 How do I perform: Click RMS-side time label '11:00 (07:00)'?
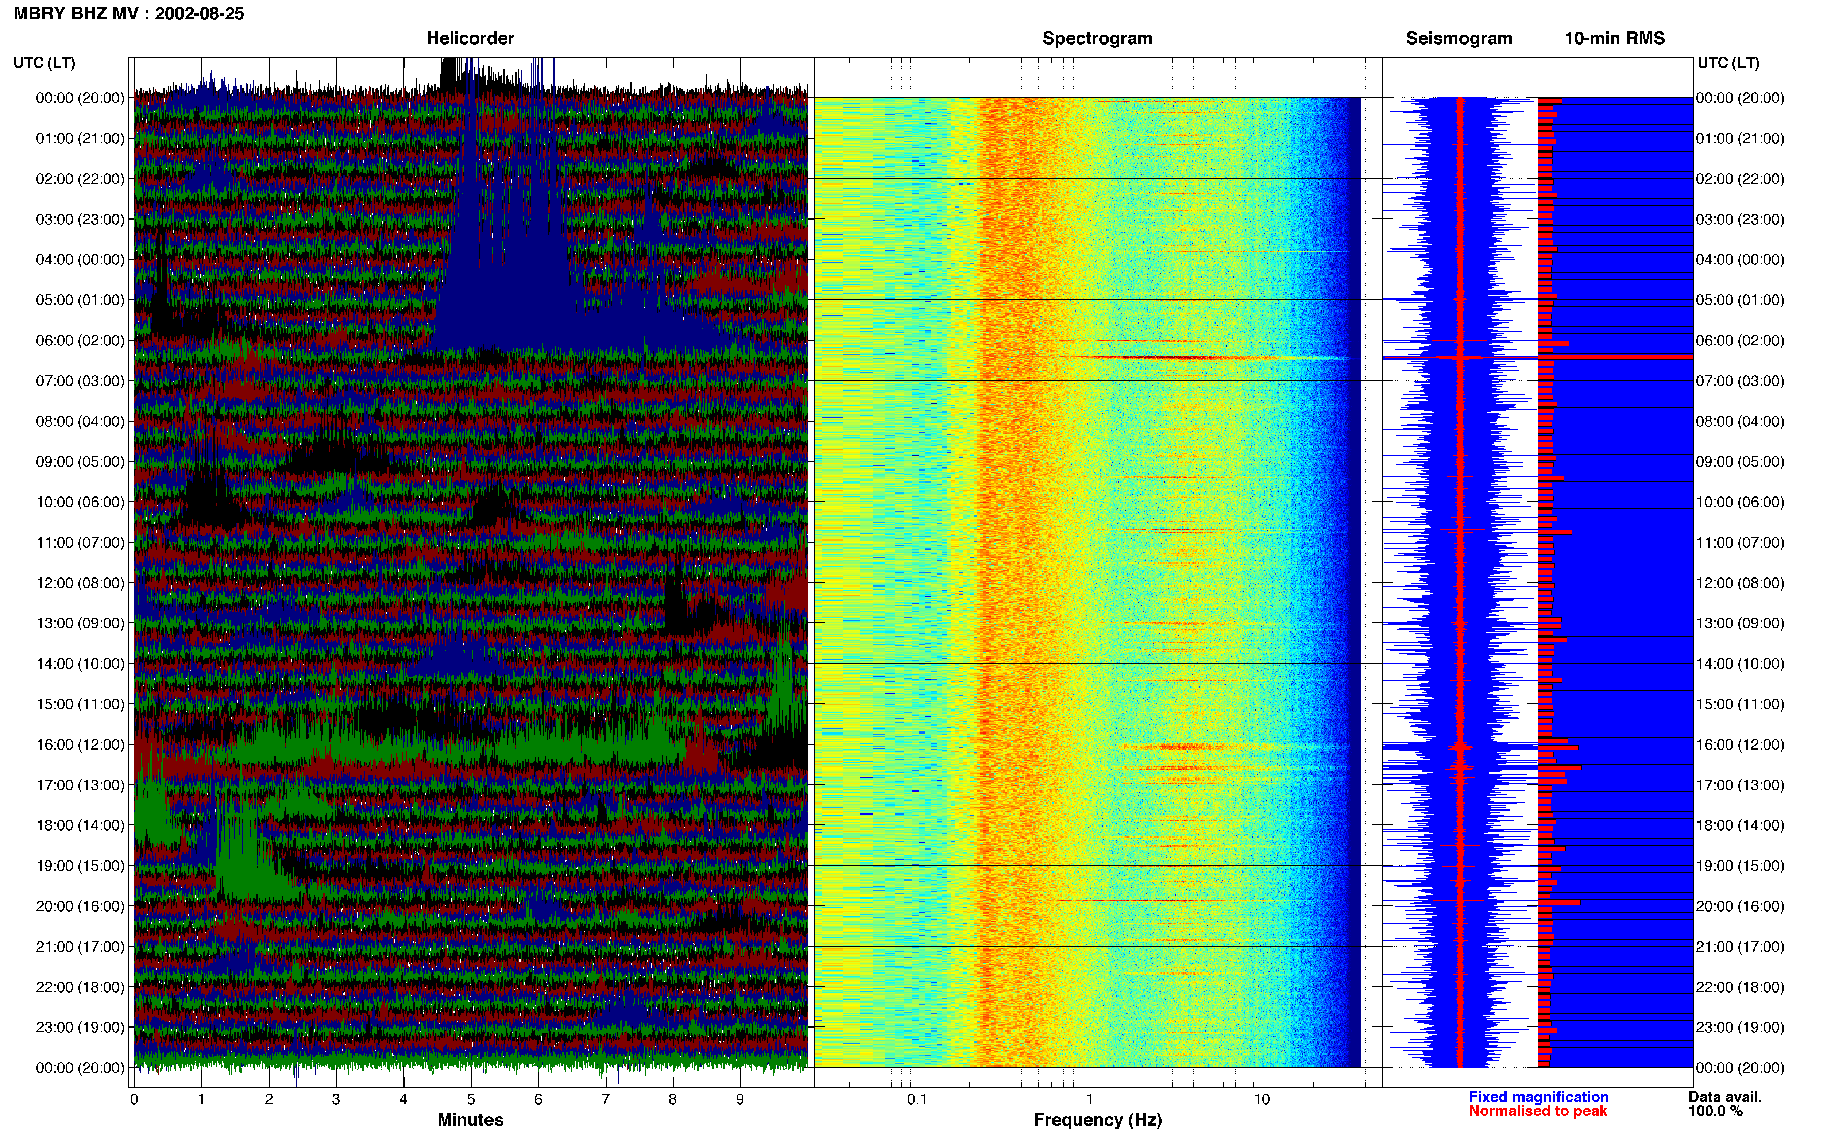(x=1740, y=543)
